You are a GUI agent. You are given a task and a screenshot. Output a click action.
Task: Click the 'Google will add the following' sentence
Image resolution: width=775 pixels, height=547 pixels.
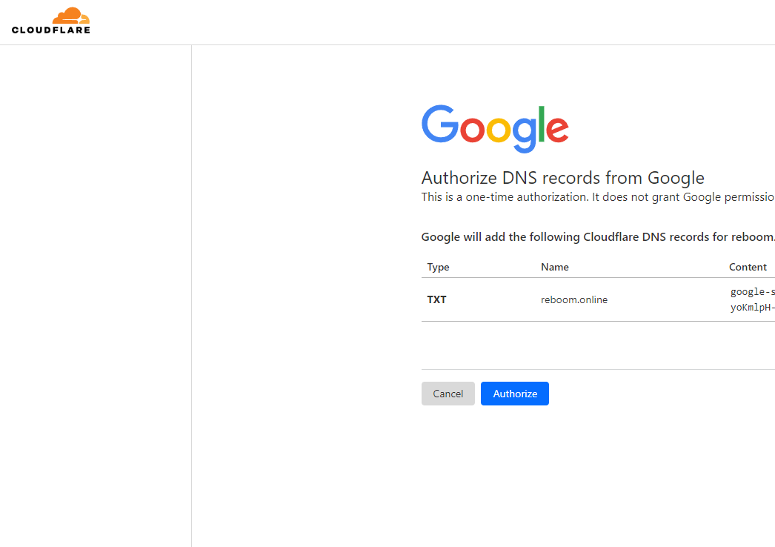(597, 237)
